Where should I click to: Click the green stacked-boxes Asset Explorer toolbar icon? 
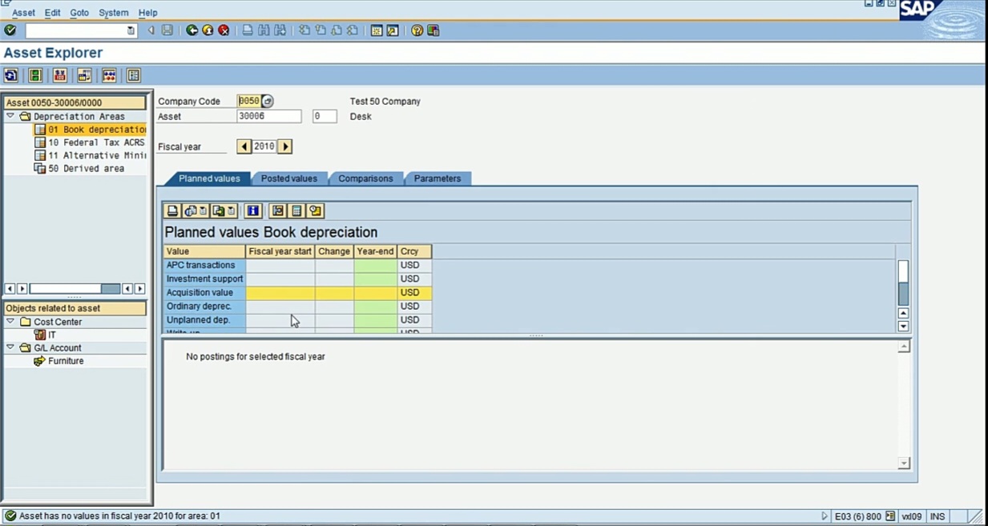35,76
